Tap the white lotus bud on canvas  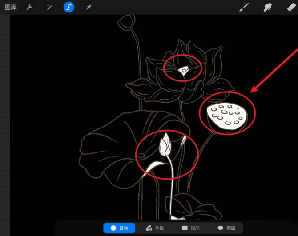point(165,145)
